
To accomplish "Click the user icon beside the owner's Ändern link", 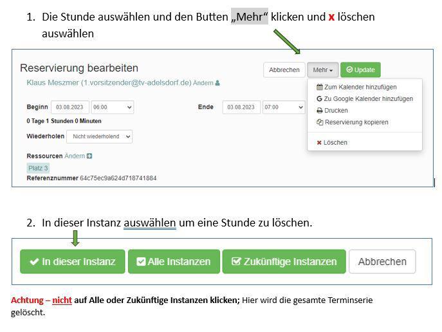I will pos(217,83).
